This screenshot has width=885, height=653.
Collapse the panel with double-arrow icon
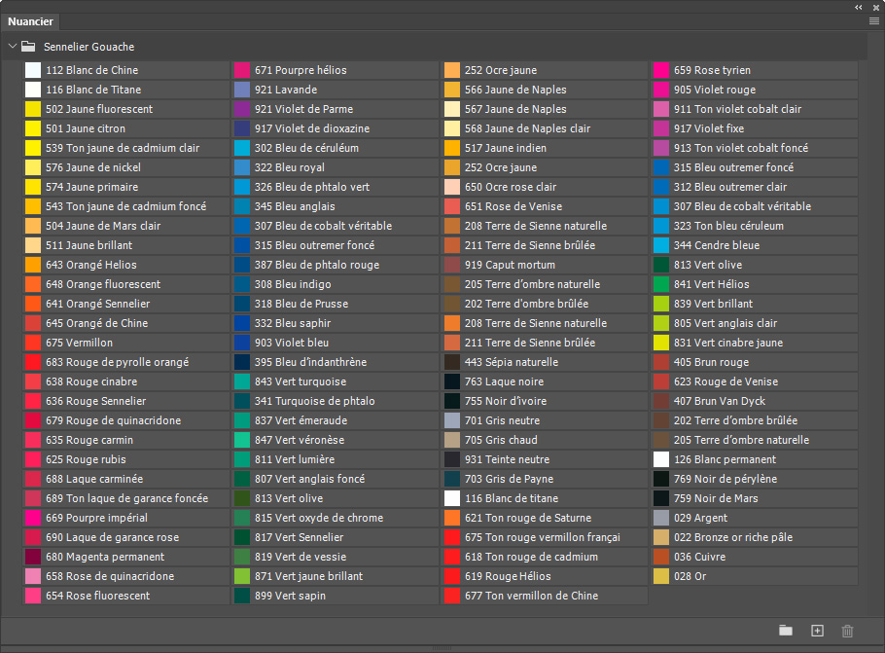click(x=859, y=8)
